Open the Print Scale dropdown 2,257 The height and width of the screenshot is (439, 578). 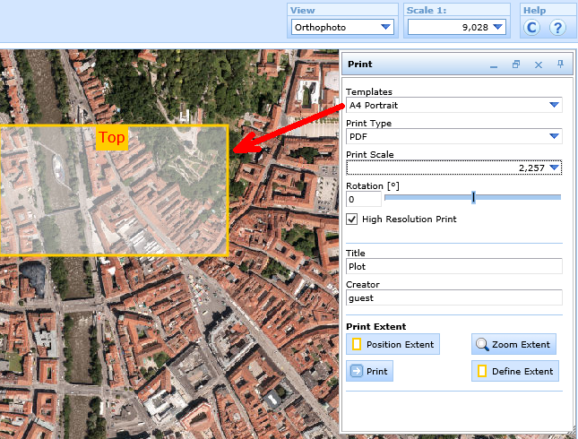(453, 168)
